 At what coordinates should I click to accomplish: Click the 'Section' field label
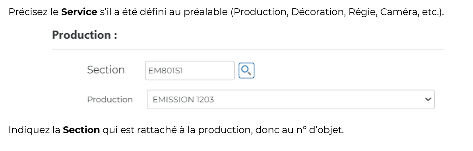106,70
